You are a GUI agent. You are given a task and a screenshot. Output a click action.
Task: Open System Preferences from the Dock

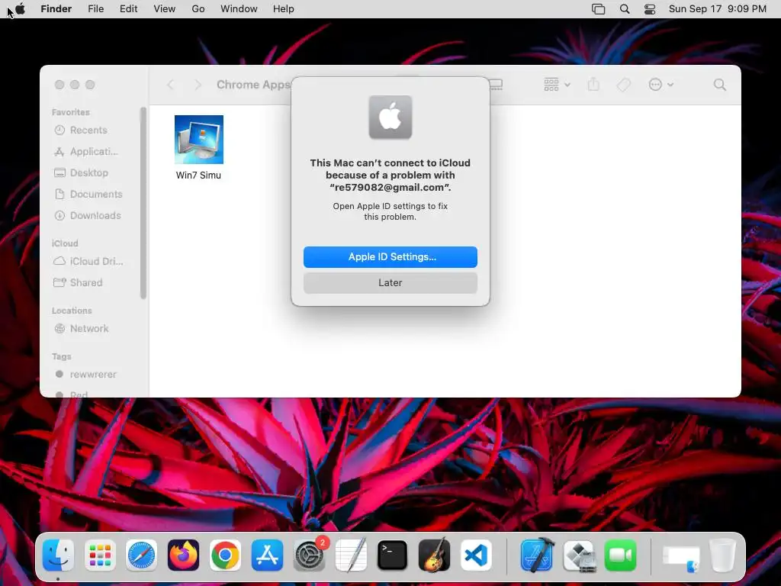(310, 555)
